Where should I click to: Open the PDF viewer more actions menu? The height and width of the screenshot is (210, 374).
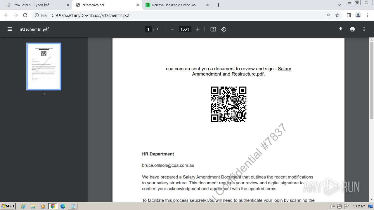[x=364, y=29]
